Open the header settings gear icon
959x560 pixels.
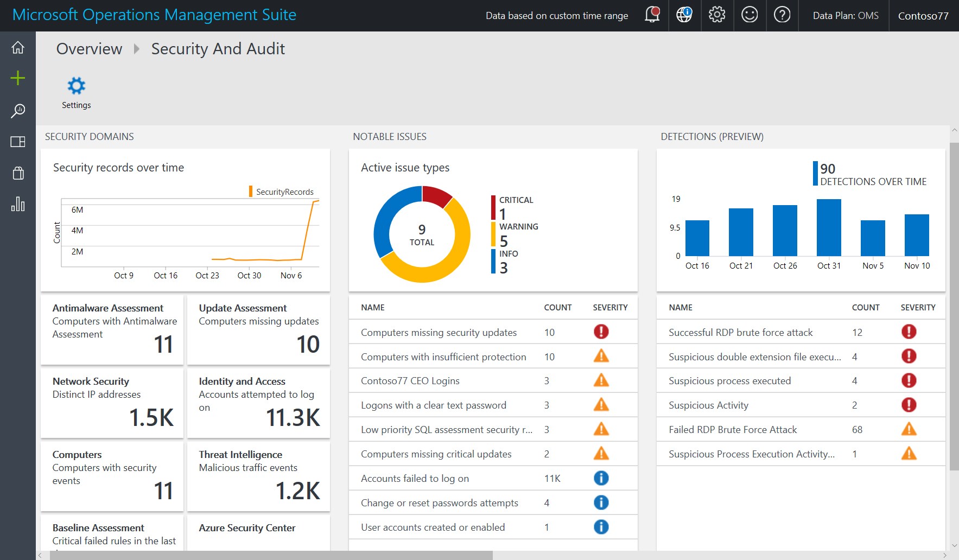tap(717, 15)
